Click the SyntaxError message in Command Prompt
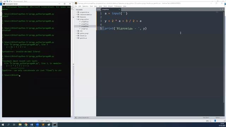The image size is (226, 127). [21, 52]
